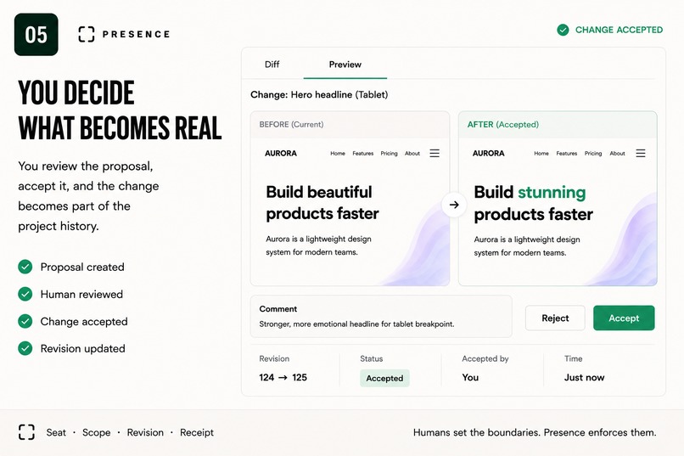Click 'Revision updated' checklist text
The width and height of the screenshot is (684, 456).
(83, 348)
